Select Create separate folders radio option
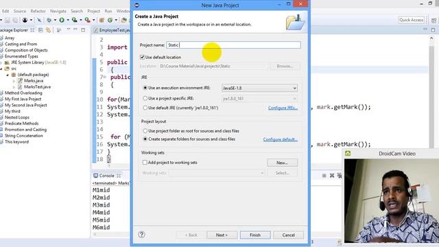Viewport: 439px width, 247px height. pyautogui.click(x=145, y=139)
